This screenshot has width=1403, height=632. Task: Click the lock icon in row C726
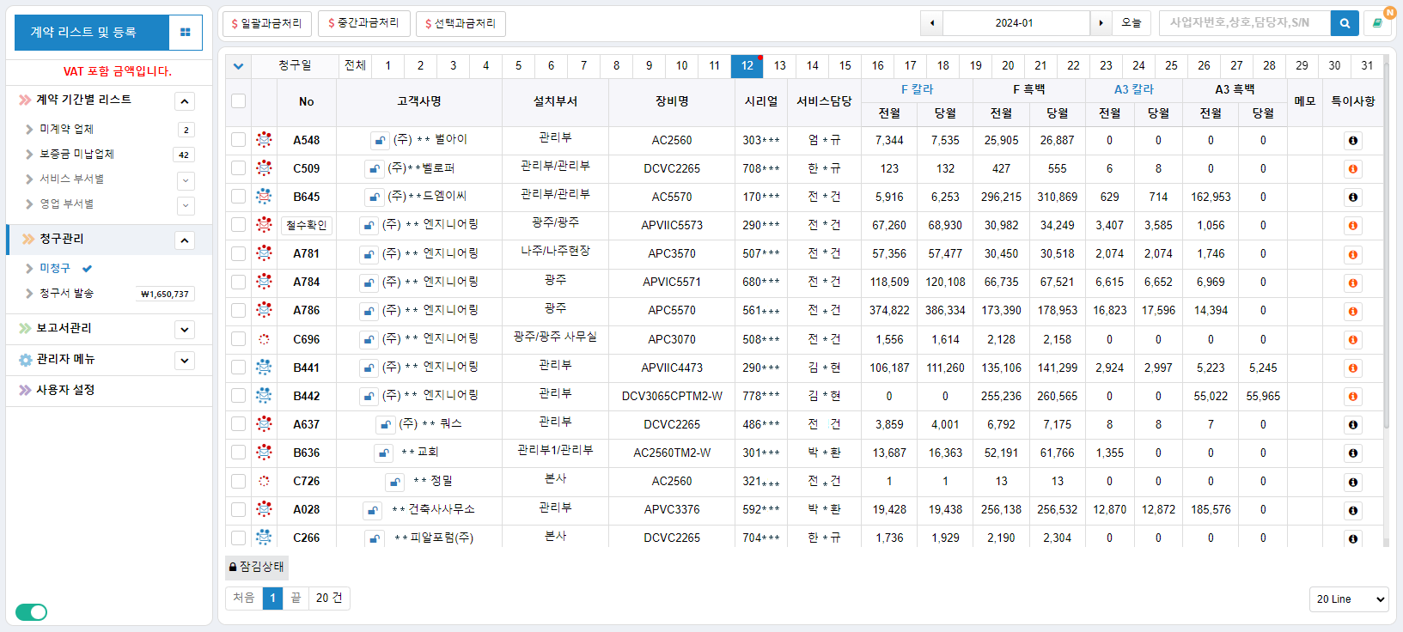click(x=394, y=482)
